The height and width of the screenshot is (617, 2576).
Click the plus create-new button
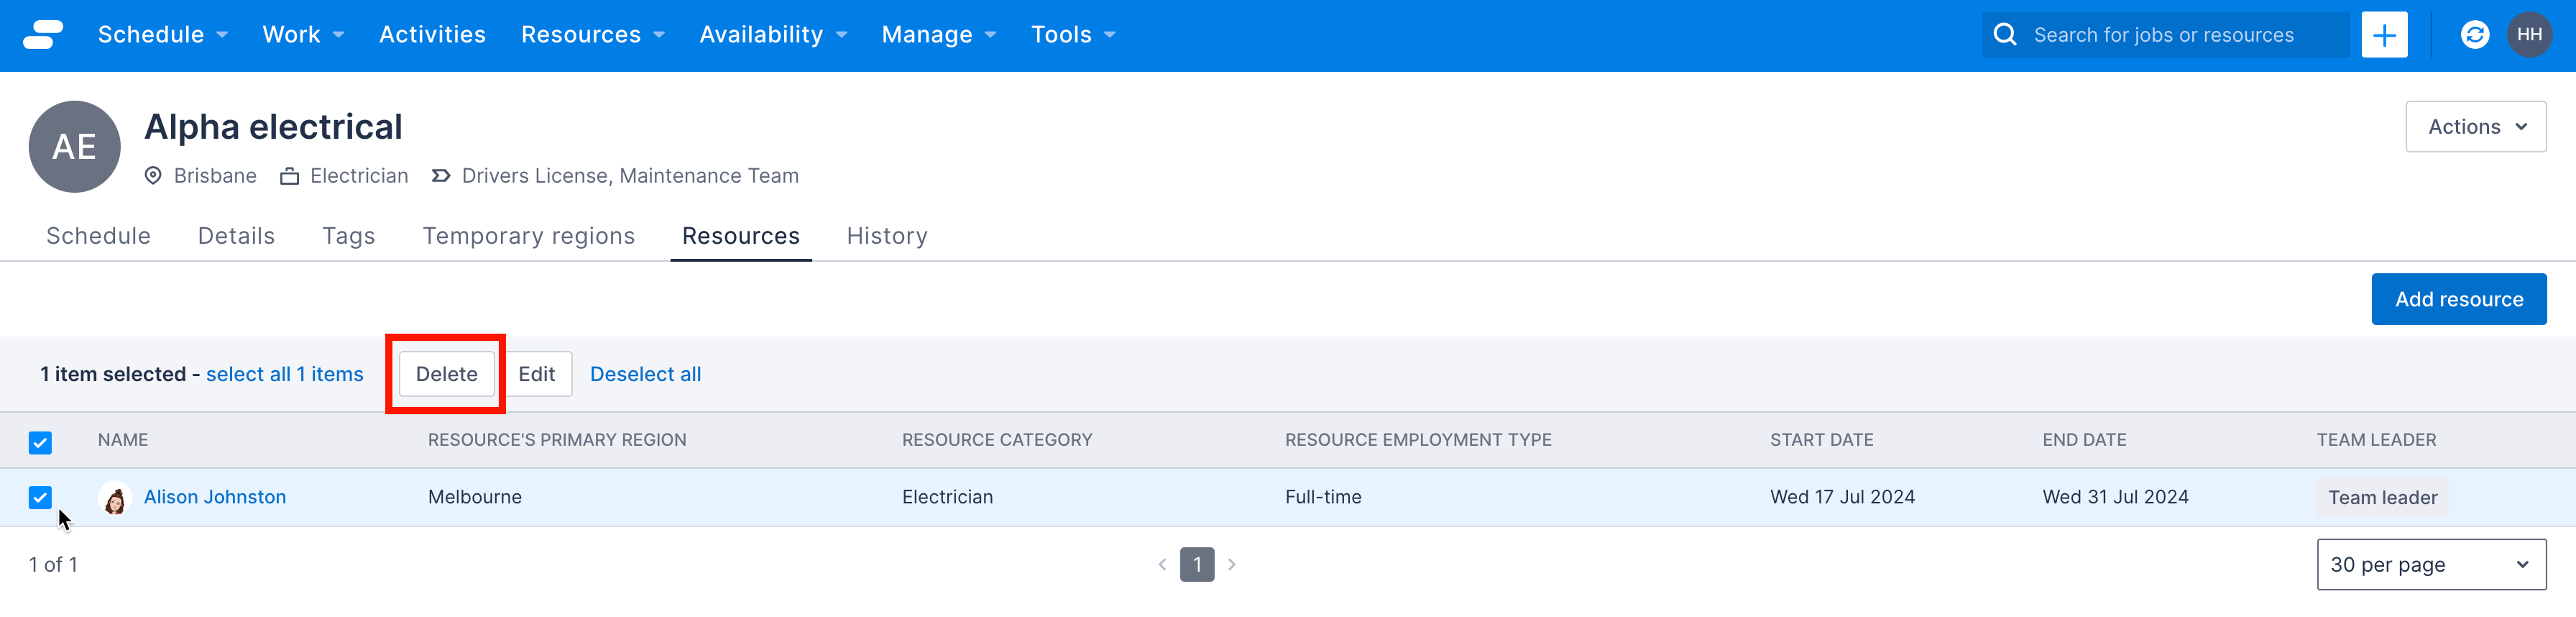(x=2384, y=35)
